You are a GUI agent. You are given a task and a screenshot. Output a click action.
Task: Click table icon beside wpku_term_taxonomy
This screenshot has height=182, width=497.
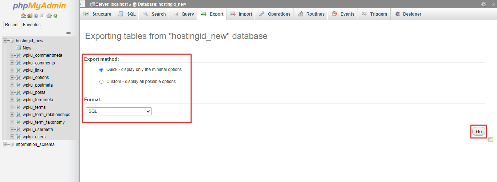point(19,122)
